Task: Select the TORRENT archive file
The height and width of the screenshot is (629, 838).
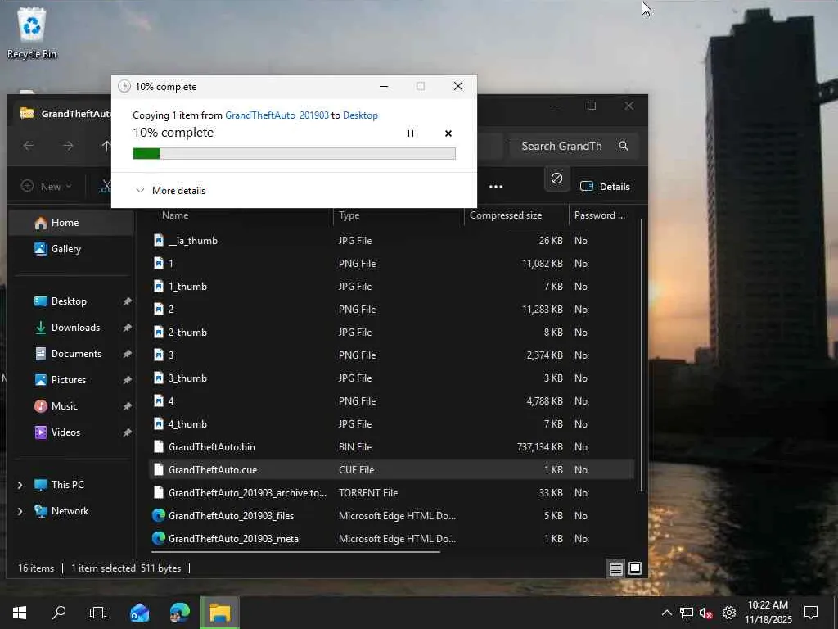Action: [391, 492]
